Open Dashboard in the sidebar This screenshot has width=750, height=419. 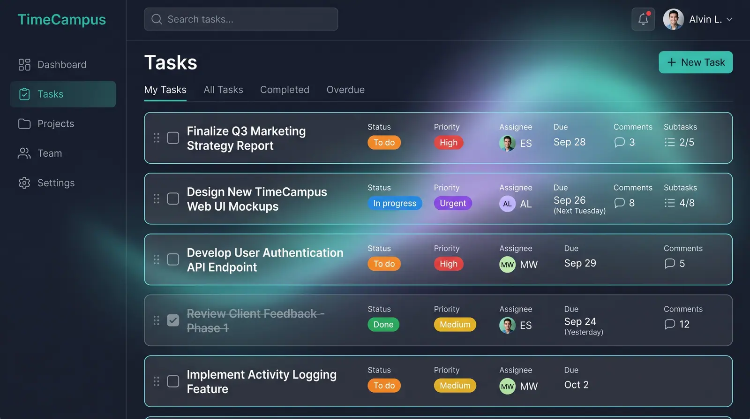pos(63,65)
